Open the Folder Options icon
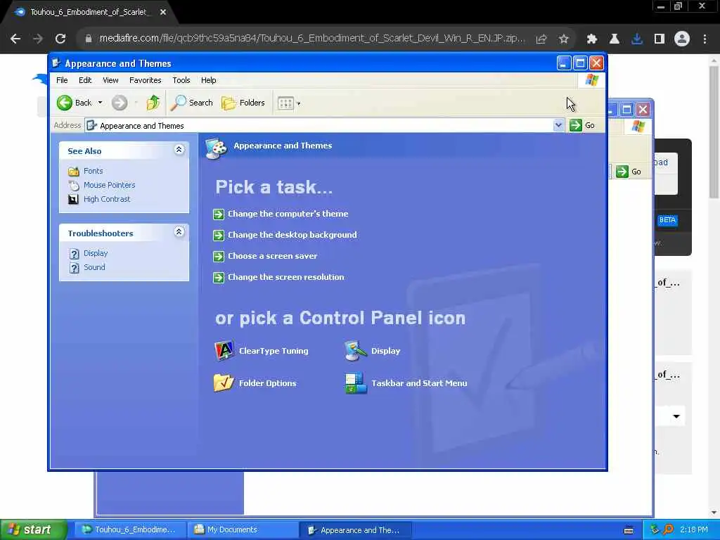This screenshot has height=540, width=720. [255, 383]
